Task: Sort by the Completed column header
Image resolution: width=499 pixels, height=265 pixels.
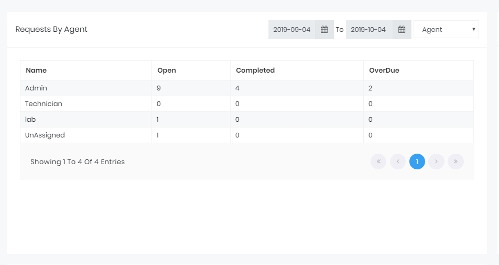Action: (x=255, y=71)
